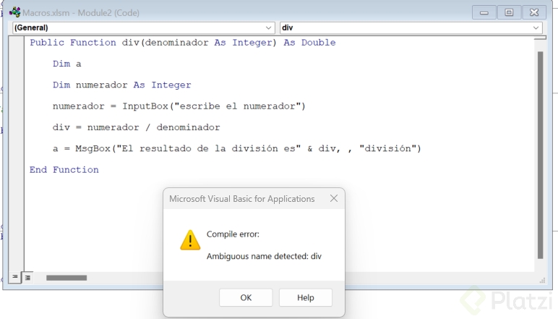Switch to Full Module View button
Image resolution: width=558 pixels, height=319 pixels.
pyautogui.click(x=27, y=277)
